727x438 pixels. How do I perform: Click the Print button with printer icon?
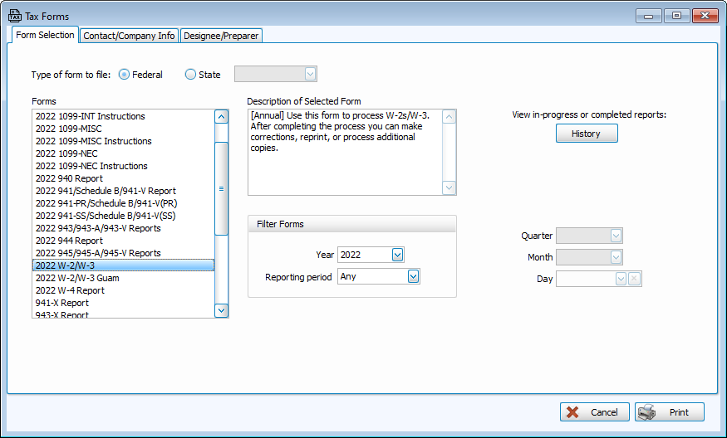click(670, 412)
